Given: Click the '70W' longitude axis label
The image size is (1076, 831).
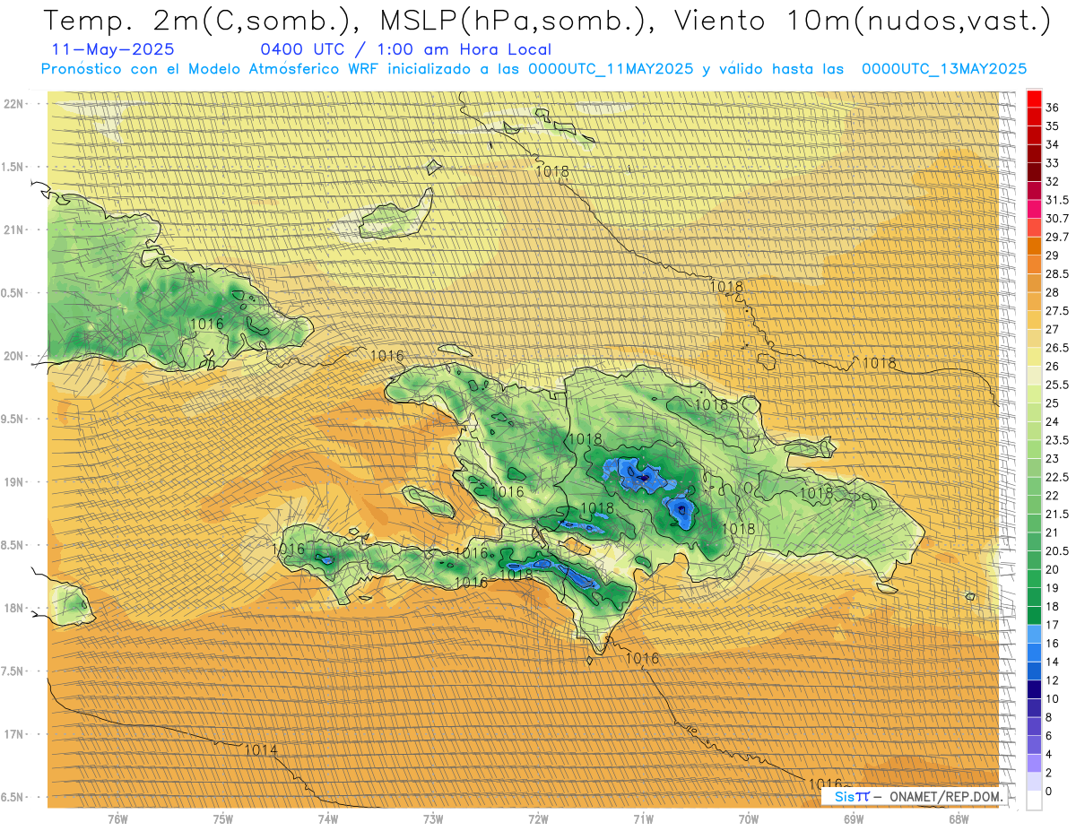Looking at the screenshot, I should (x=749, y=819).
